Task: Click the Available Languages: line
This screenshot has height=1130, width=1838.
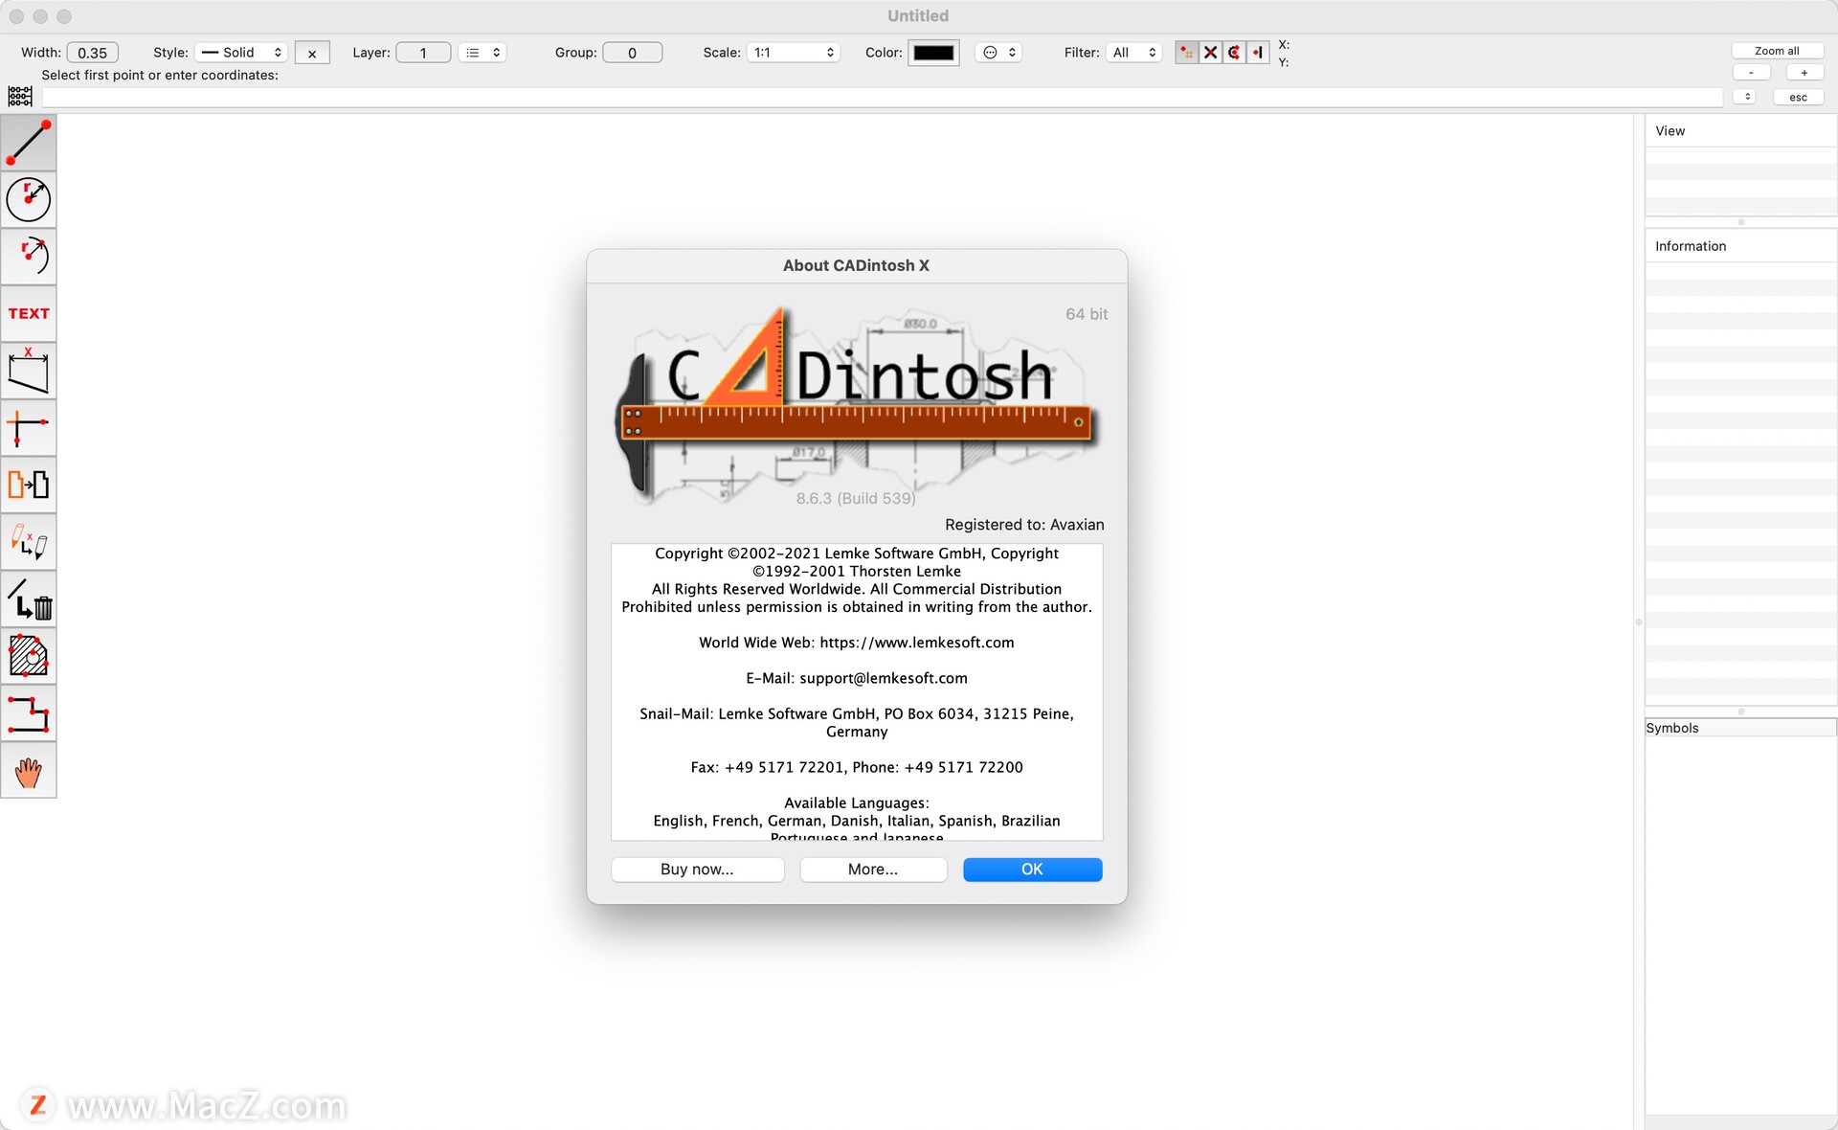Action: (857, 802)
